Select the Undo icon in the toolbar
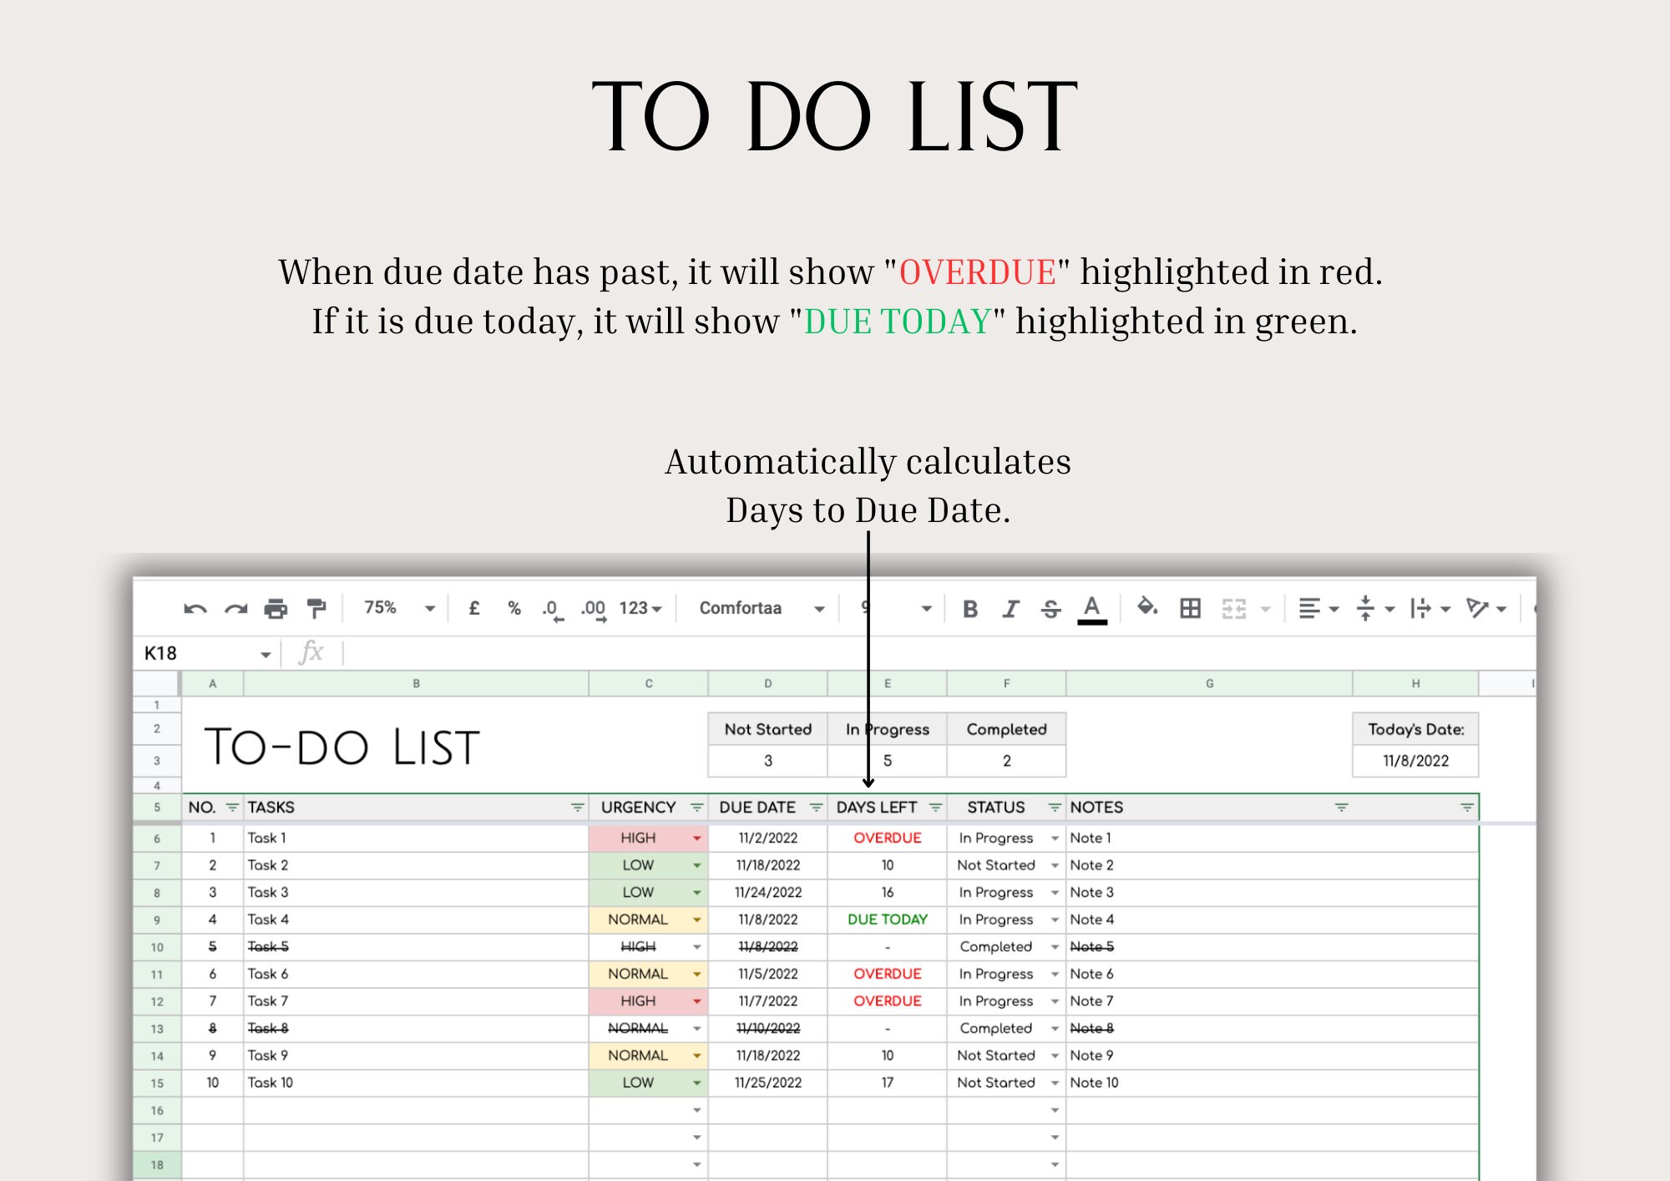Image resolution: width=1670 pixels, height=1181 pixels. tap(195, 608)
